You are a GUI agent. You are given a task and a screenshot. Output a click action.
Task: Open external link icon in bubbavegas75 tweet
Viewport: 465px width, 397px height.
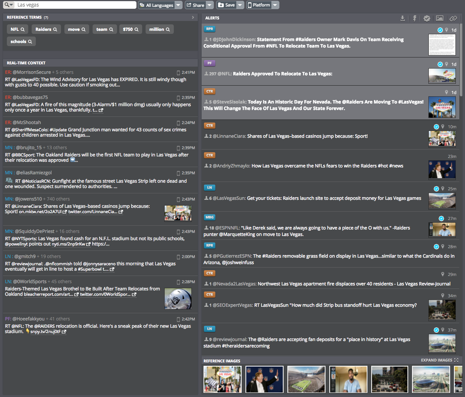tap(101, 110)
